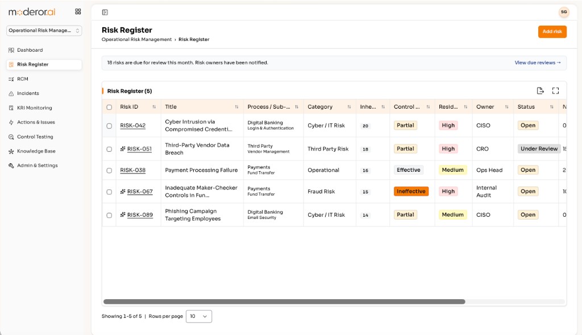Click the Under Review status badge
This screenshot has height=335, width=582.
539,148
